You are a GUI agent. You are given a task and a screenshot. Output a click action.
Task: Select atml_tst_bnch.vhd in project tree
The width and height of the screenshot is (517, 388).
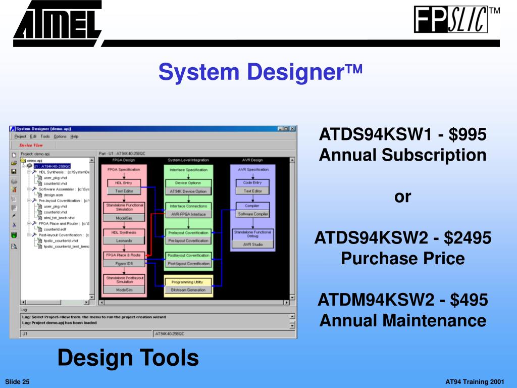point(59,218)
